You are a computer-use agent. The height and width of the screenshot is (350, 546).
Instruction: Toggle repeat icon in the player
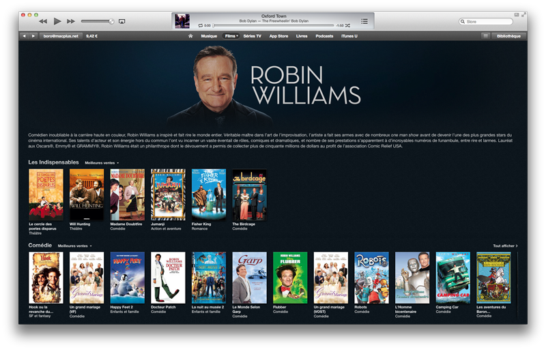tap(200, 25)
